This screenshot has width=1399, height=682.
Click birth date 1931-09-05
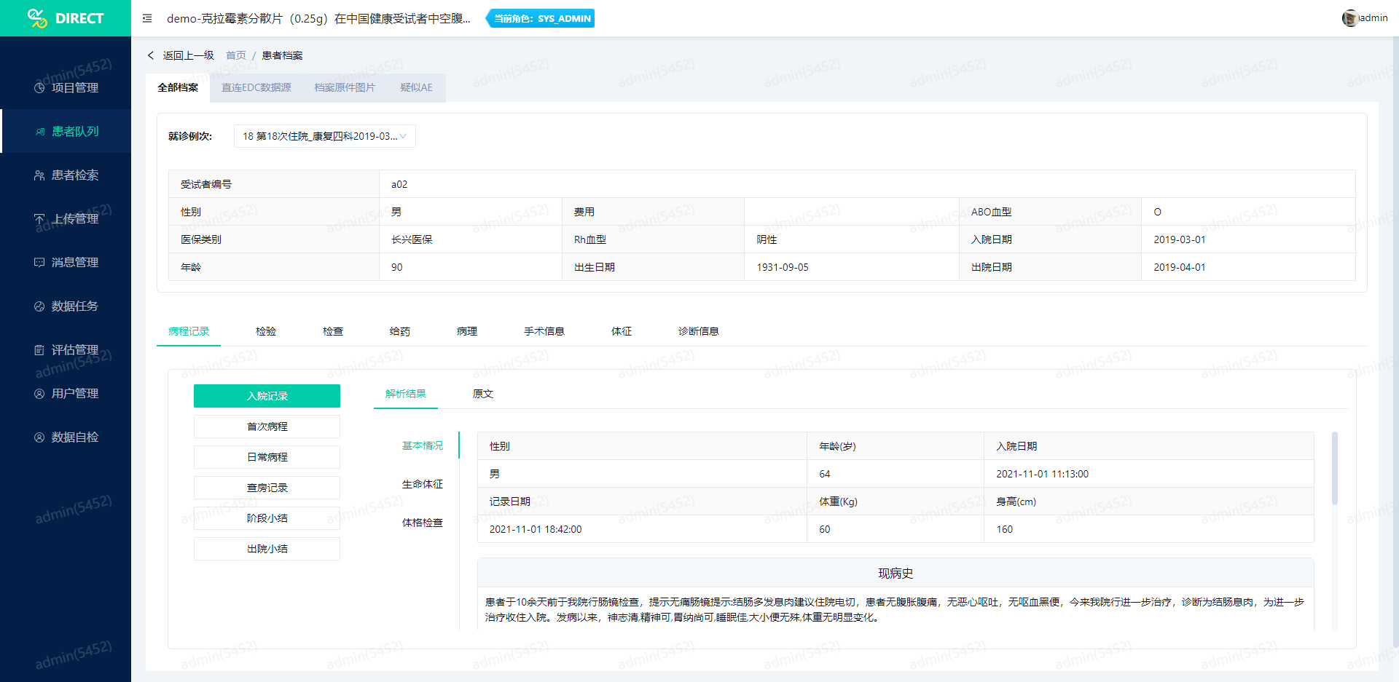tap(783, 267)
